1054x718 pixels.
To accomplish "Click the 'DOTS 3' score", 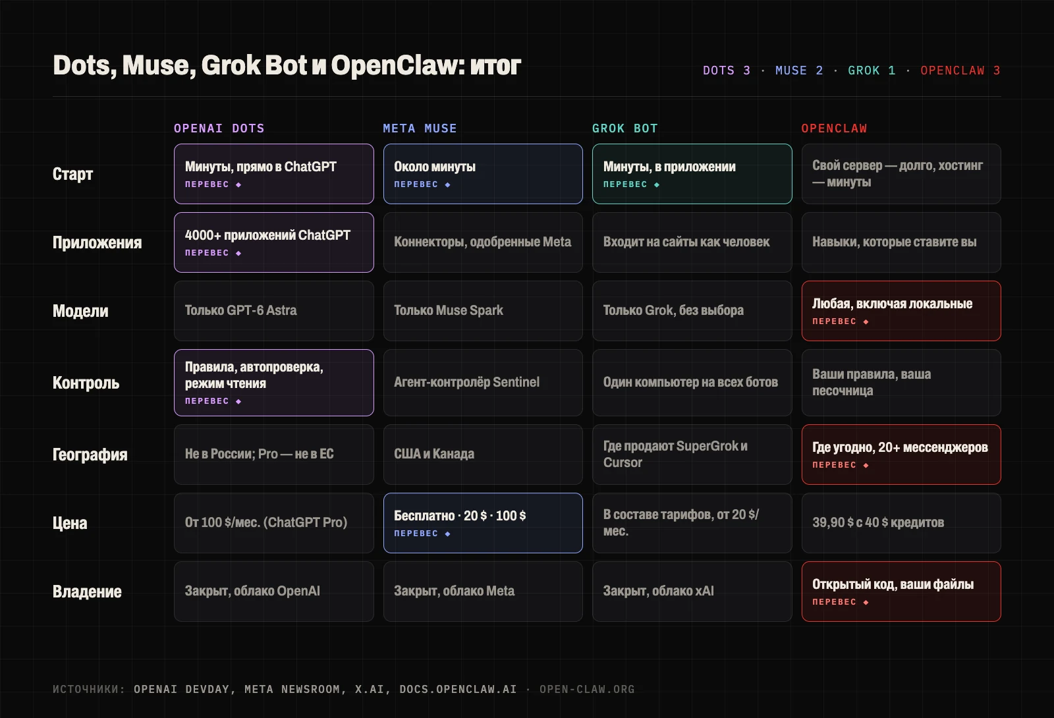I will 727,70.
